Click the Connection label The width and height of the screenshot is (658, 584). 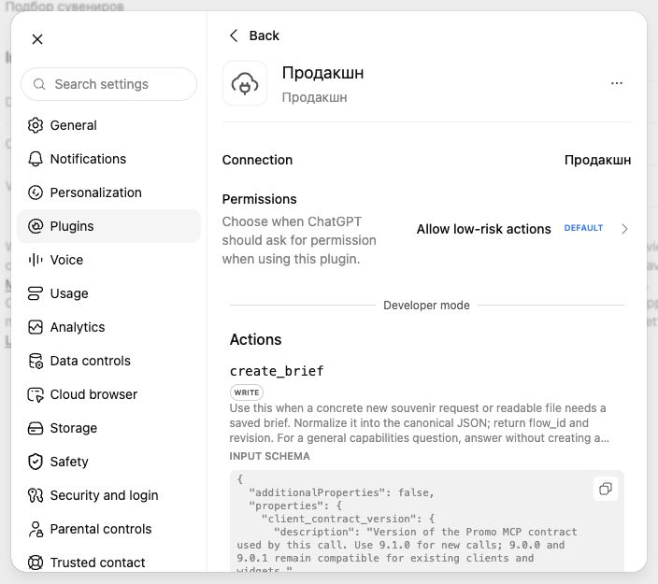point(257,160)
